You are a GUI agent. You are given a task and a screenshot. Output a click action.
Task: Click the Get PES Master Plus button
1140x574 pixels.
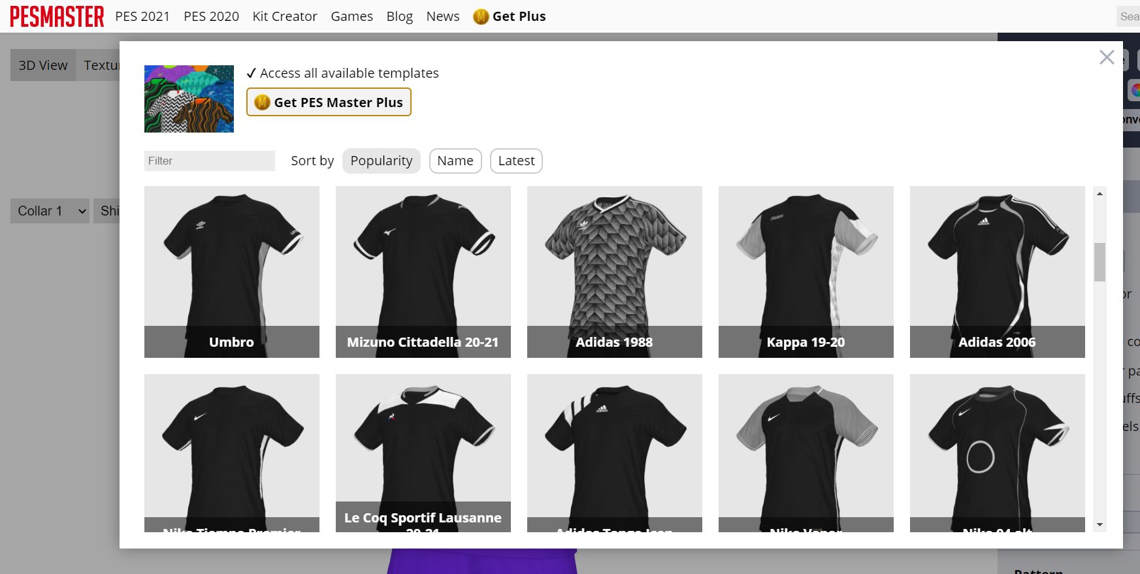click(x=329, y=102)
